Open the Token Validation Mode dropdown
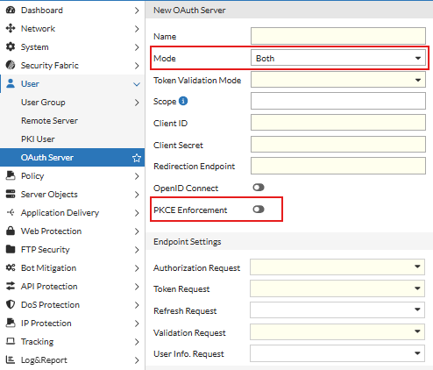Image resolution: width=433 pixels, height=370 pixels. pyautogui.click(x=338, y=80)
